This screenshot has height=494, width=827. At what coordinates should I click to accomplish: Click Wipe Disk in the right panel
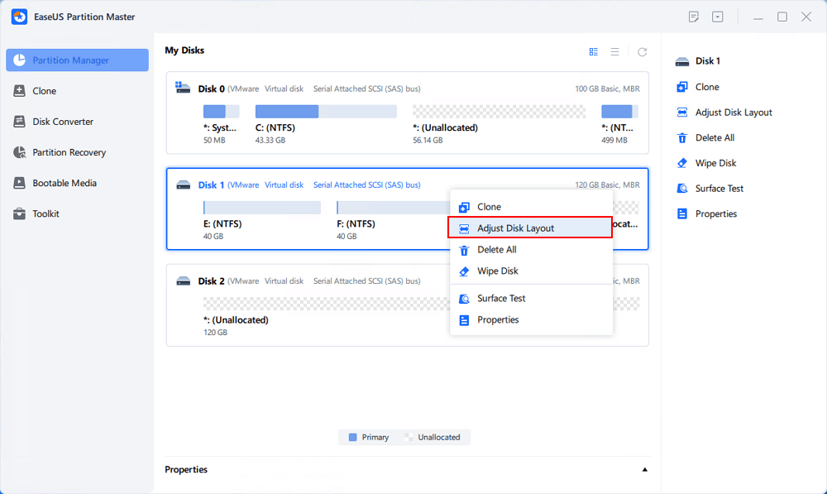[715, 163]
